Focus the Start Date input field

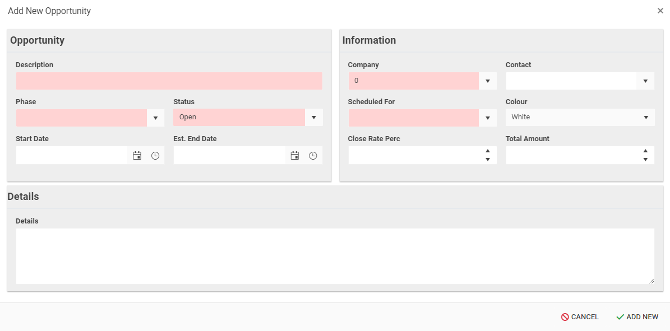72,156
